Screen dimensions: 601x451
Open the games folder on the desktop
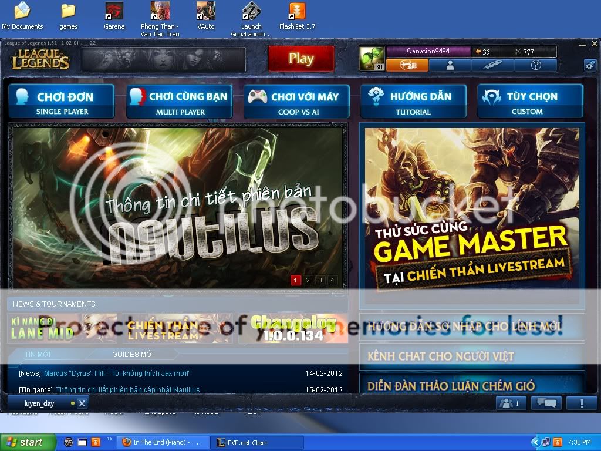[x=68, y=16]
